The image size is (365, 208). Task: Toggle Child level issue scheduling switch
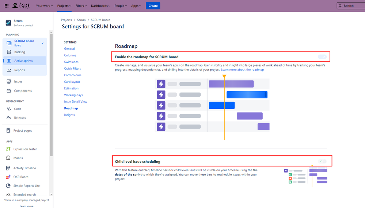point(322,161)
